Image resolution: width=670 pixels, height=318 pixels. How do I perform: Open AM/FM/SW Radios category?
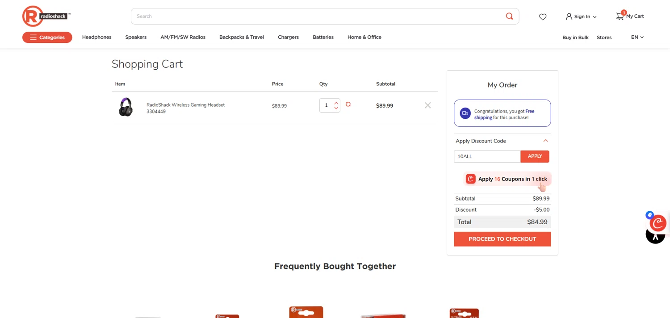[183, 37]
